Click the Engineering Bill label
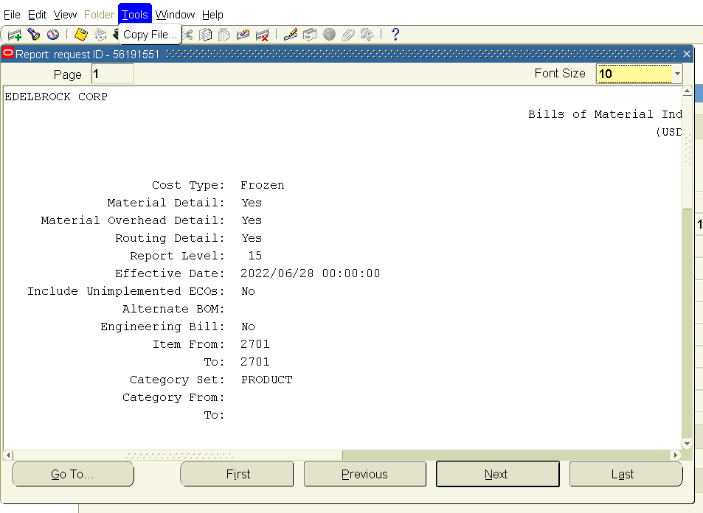Screen dimensions: 703x513 coord(162,327)
